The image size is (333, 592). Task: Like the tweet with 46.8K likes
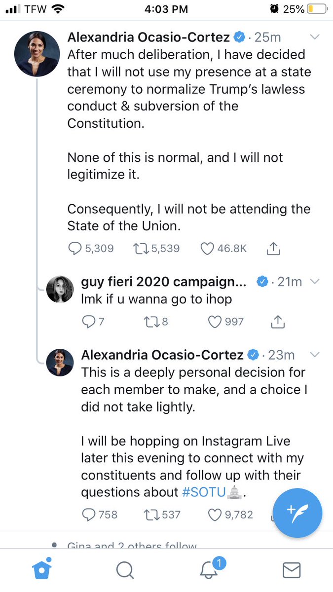coord(207,249)
